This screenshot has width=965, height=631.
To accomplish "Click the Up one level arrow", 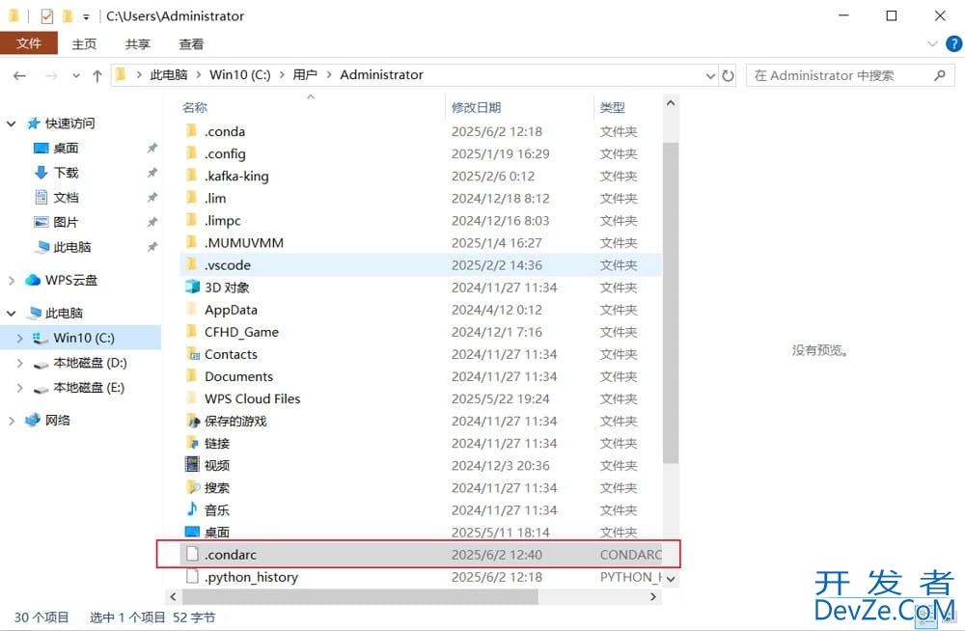I will (96, 75).
